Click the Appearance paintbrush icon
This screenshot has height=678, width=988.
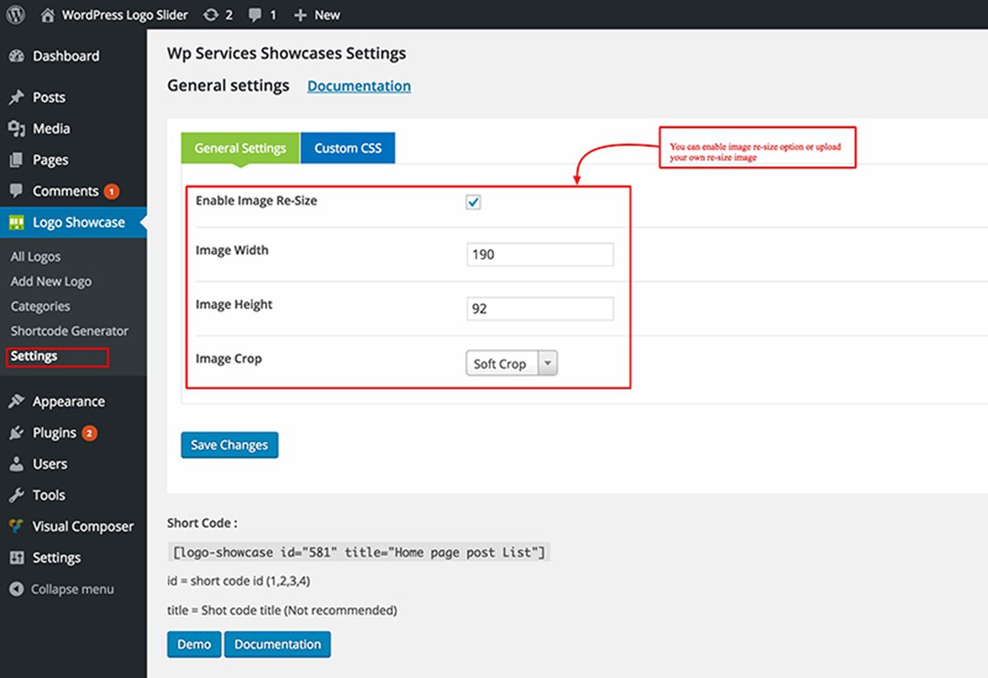click(16, 402)
